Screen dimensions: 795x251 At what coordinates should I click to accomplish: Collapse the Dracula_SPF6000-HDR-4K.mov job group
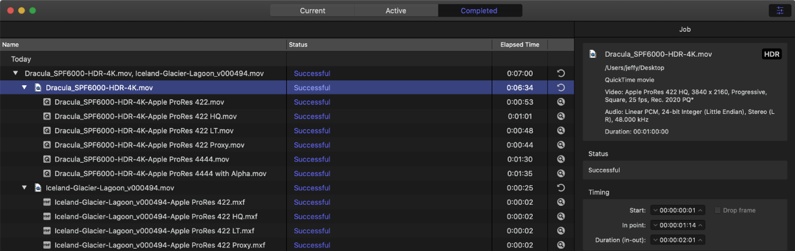(25, 88)
